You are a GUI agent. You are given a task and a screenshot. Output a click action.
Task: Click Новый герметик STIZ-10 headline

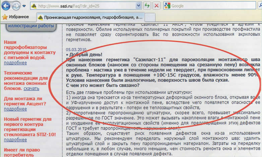30,127
